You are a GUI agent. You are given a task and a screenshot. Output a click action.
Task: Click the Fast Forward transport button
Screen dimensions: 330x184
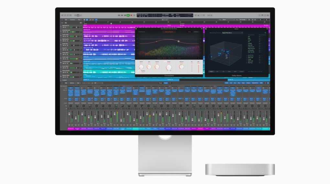(122, 15)
